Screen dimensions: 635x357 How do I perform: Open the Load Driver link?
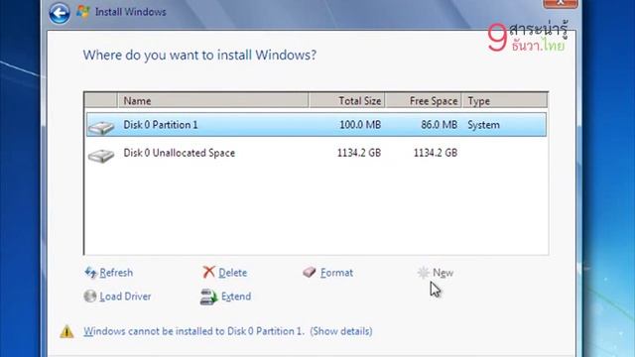(125, 297)
